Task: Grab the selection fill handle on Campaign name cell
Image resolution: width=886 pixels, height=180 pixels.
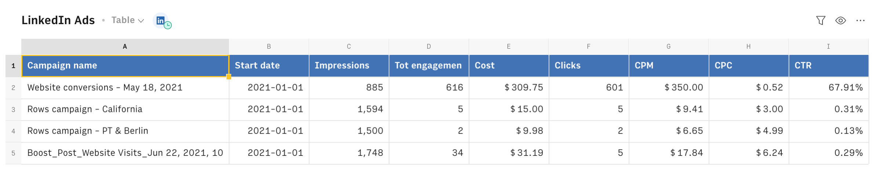Action: [229, 77]
